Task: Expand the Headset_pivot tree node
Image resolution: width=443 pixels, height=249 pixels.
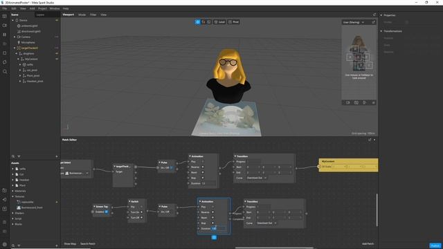Action: (20, 82)
